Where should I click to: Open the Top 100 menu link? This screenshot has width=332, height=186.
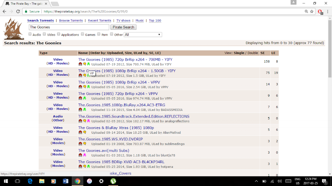pos(155,21)
